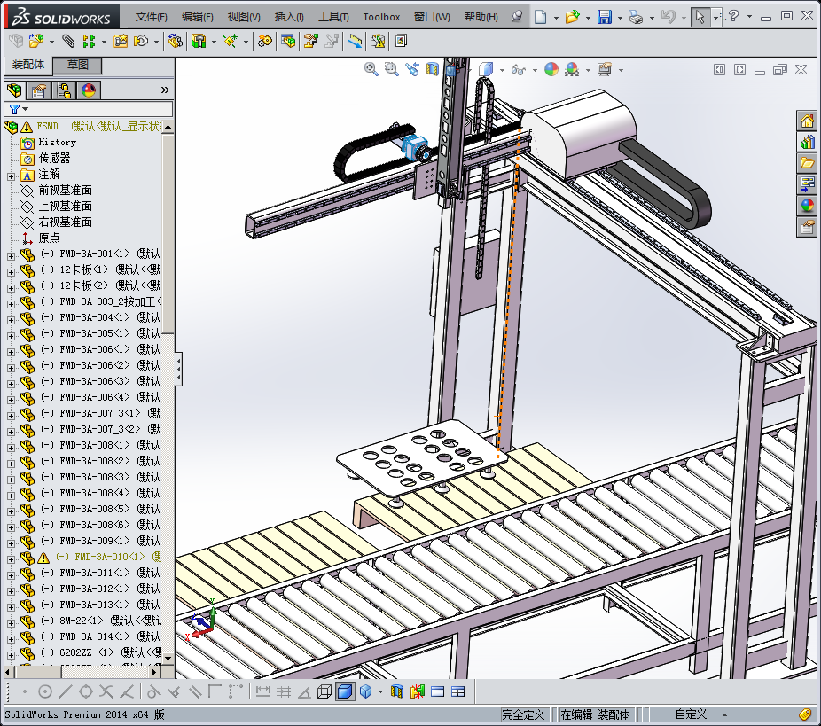Click the Section View icon in view toolbar
The image size is (821, 726).
433,69
